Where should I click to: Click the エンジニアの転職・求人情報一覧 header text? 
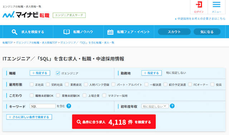pyautogui.click(x=22, y=6)
